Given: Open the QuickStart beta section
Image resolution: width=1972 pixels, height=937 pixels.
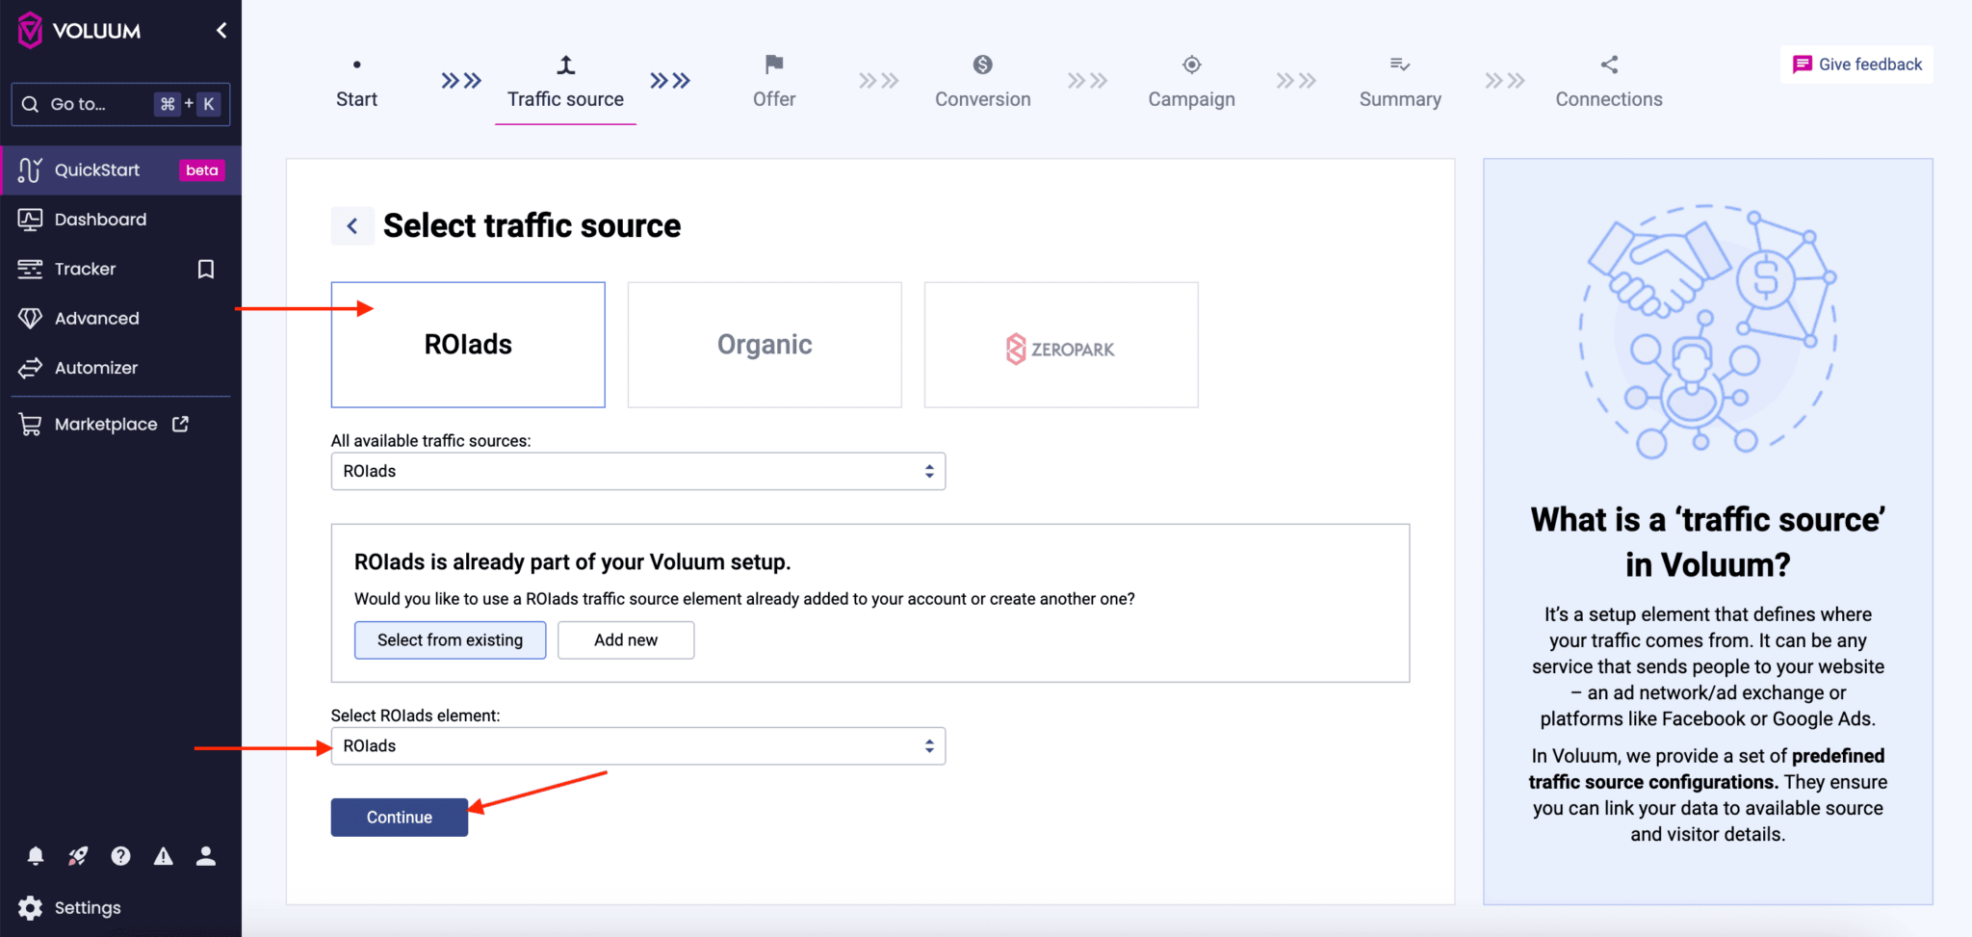Looking at the screenshot, I should point(96,169).
